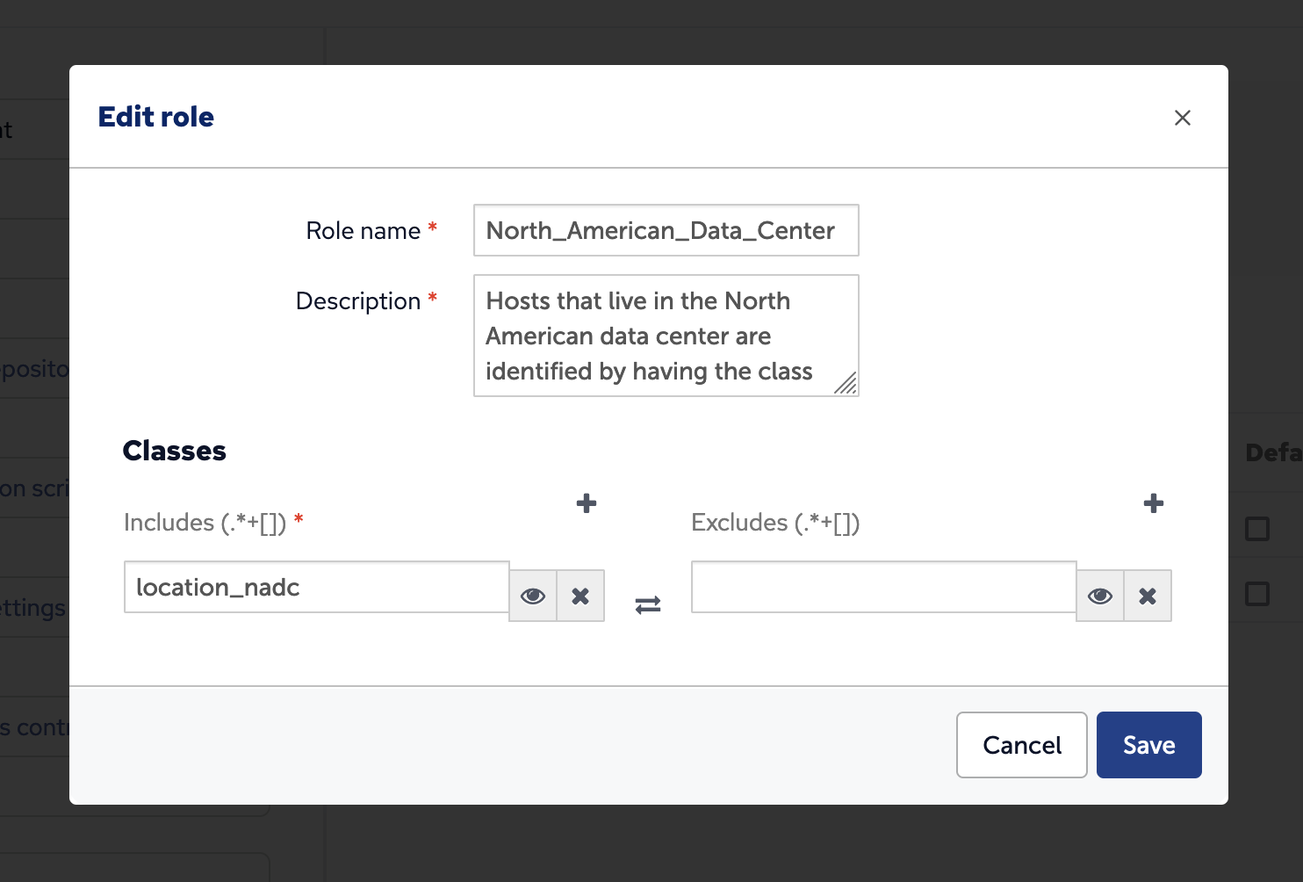Image resolution: width=1303 pixels, height=882 pixels.
Task: Click the Role name text field
Action: [x=666, y=231]
